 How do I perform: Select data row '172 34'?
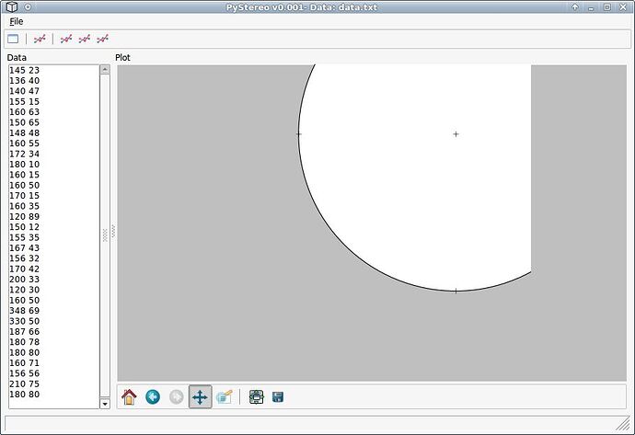pos(54,155)
